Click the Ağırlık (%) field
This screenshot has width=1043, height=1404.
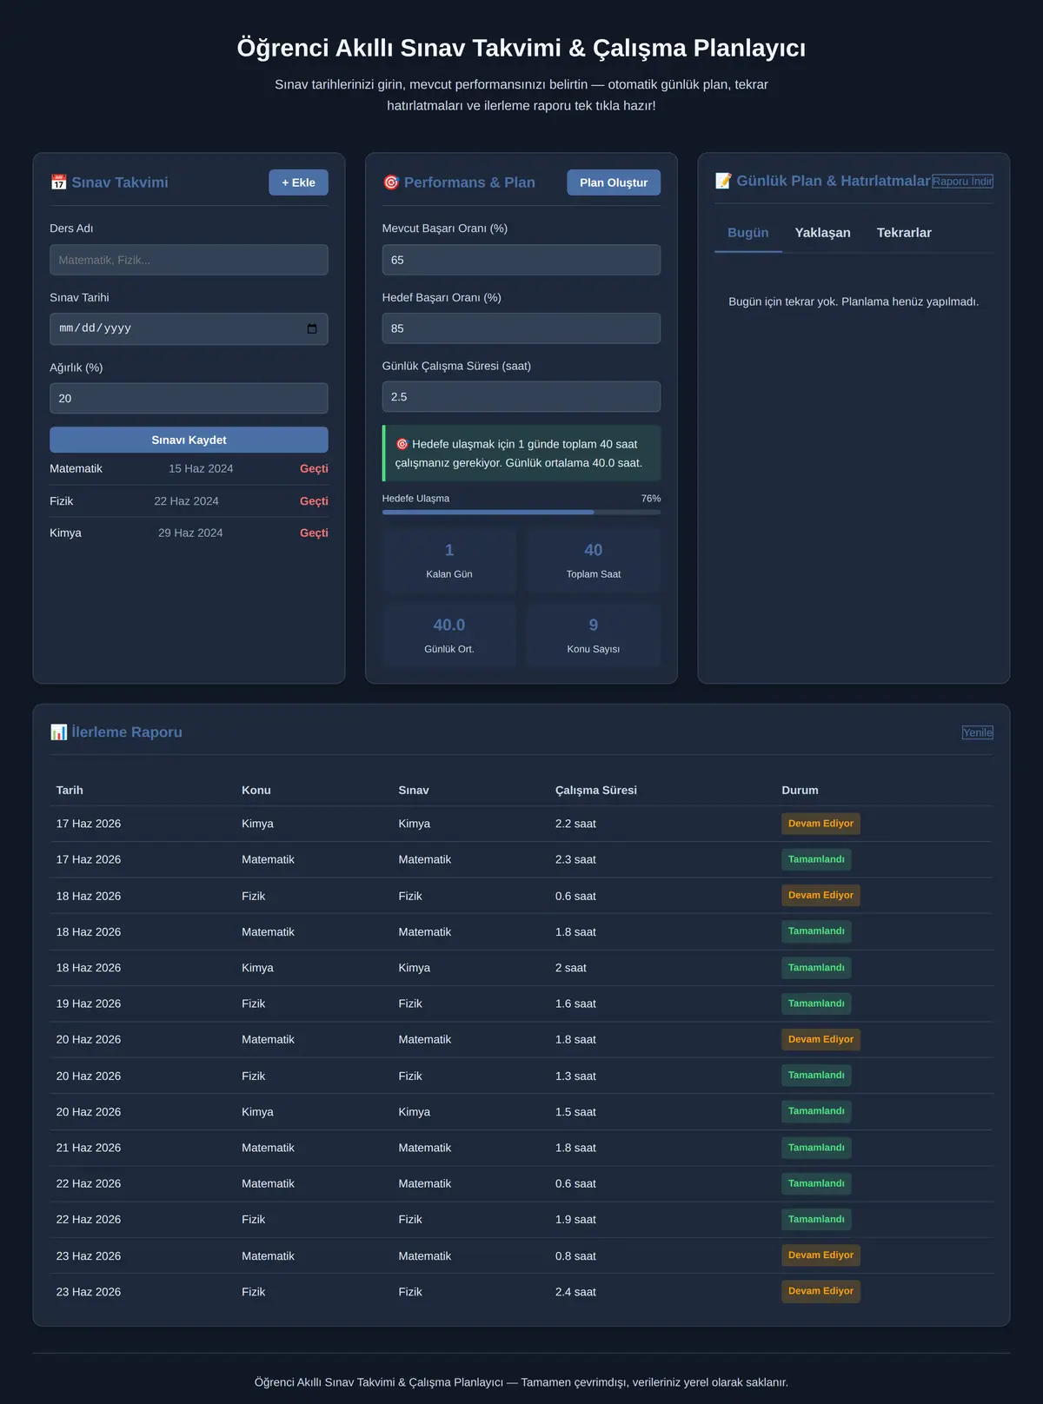click(x=189, y=399)
